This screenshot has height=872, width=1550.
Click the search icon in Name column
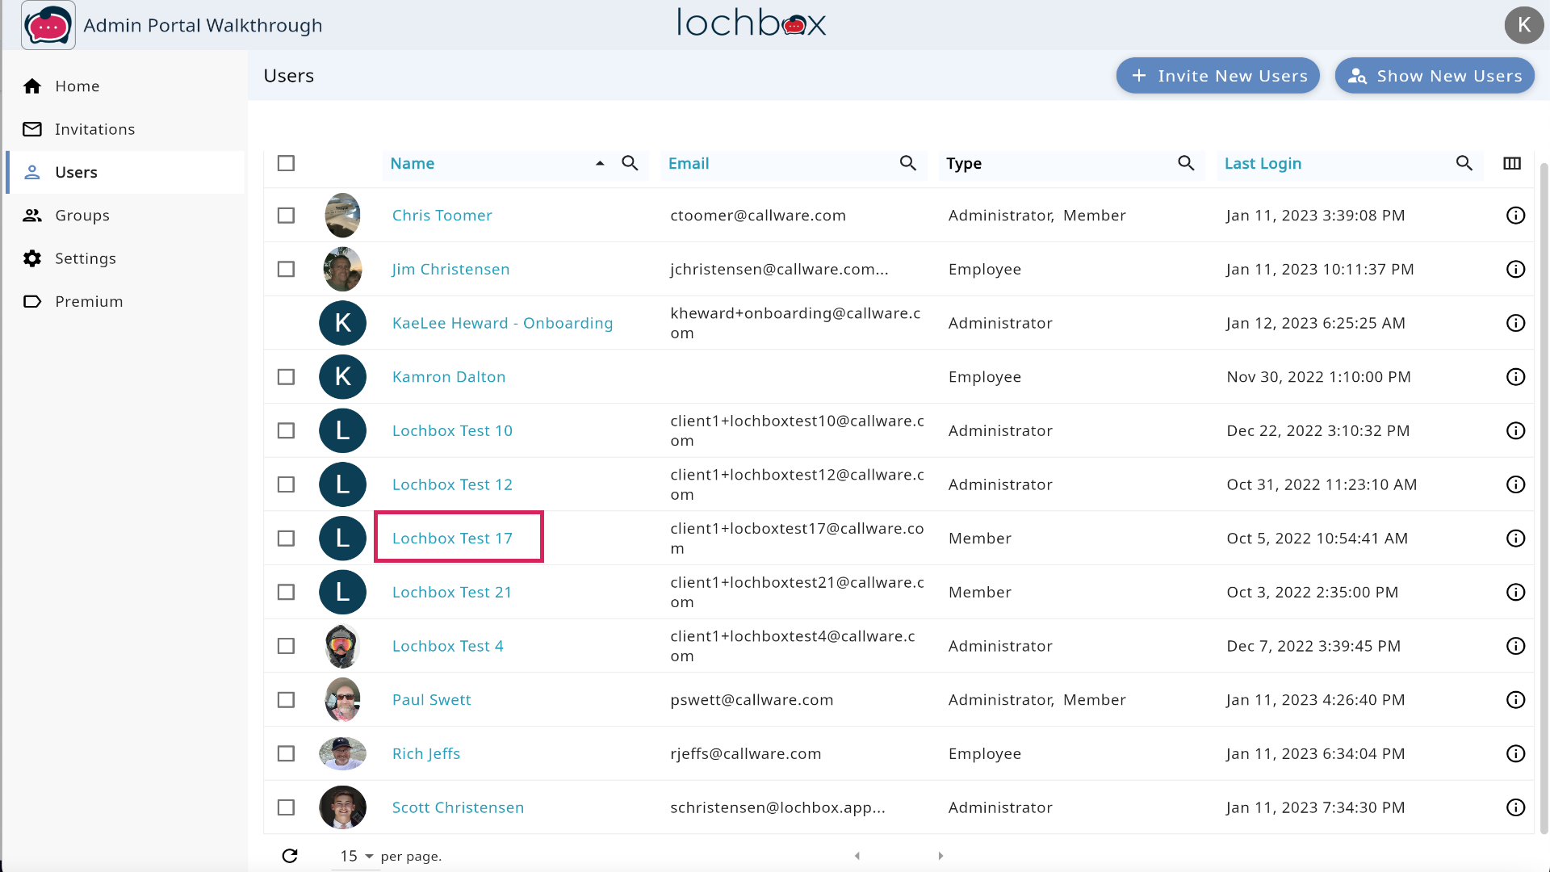click(630, 163)
